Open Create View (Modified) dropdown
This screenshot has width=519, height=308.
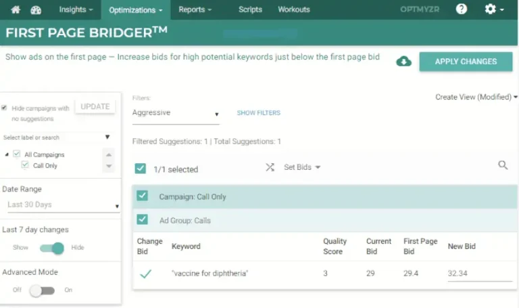476,97
